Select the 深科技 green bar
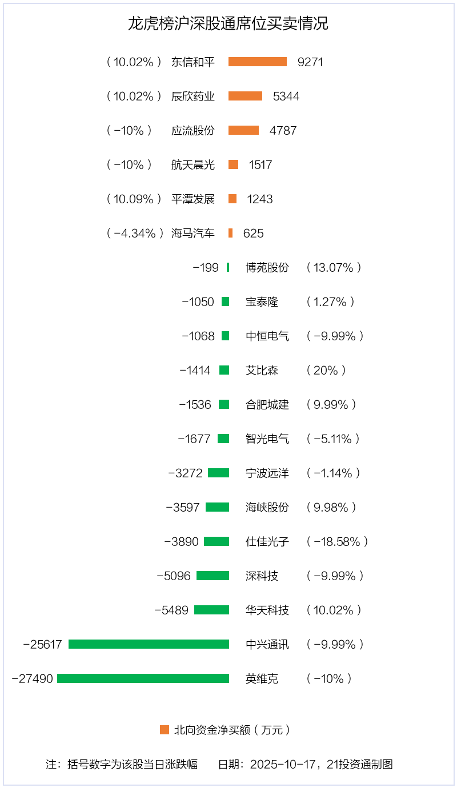This screenshot has width=457, height=788. (x=213, y=576)
